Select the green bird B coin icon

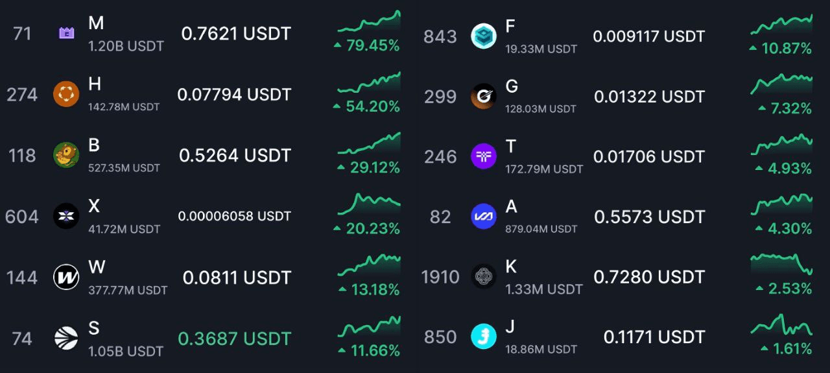click(x=66, y=155)
